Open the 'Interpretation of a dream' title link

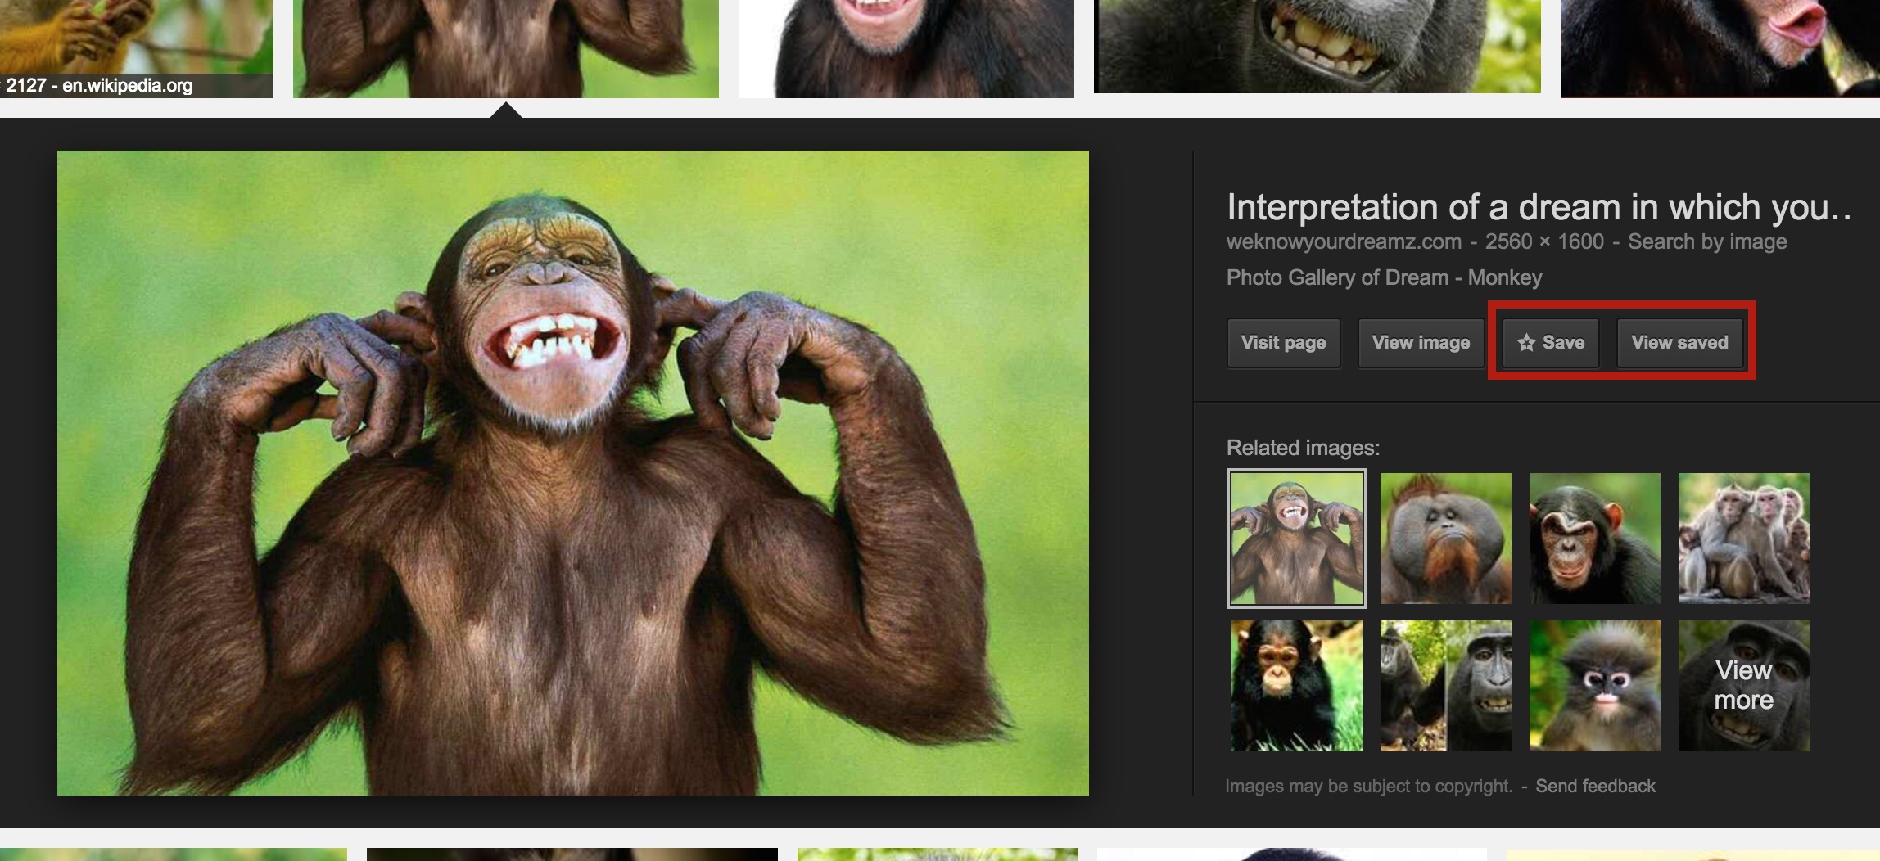coord(1538,207)
